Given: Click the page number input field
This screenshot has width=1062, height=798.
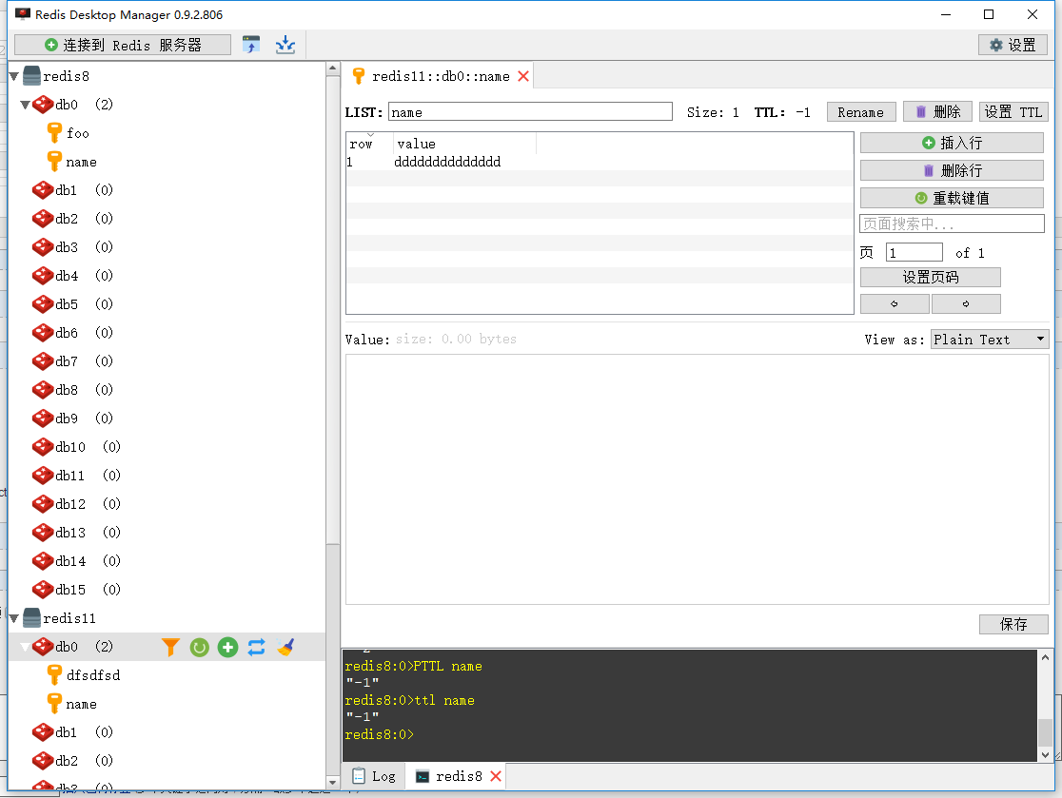Looking at the screenshot, I should [914, 252].
